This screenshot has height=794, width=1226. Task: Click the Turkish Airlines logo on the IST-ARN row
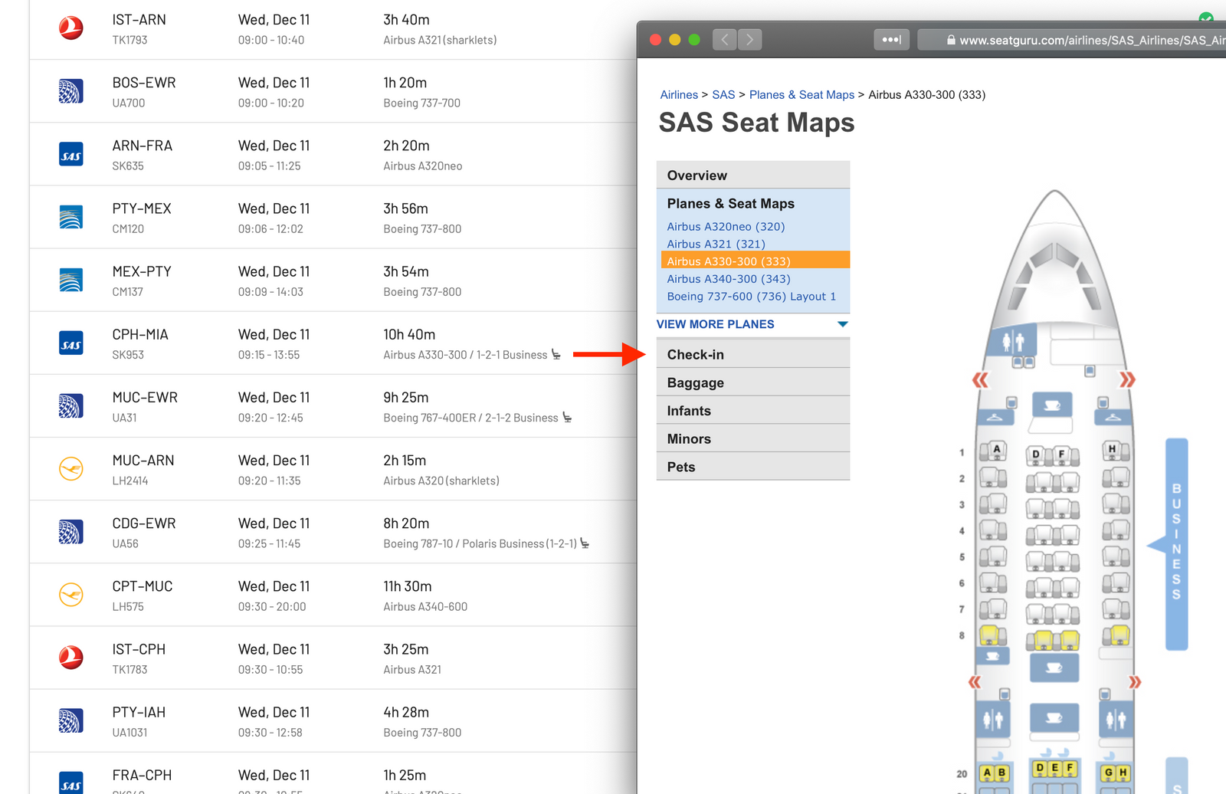tap(71, 28)
